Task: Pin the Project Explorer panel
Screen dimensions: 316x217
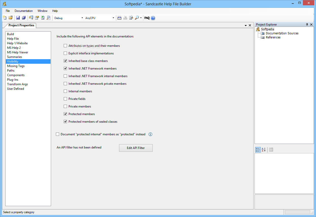Action: (x=307, y=25)
